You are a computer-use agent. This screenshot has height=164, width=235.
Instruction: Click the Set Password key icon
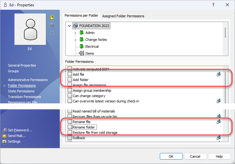pyautogui.click(x=4, y=130)
